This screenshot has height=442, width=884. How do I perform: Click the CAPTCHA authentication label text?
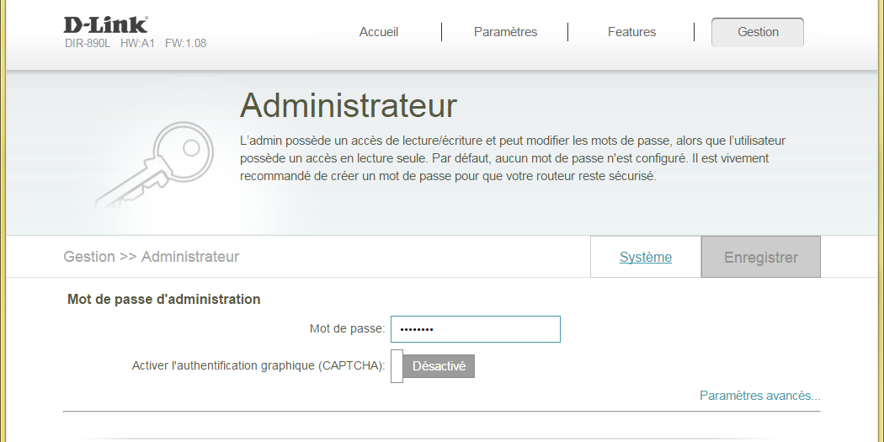click(258, 366)
